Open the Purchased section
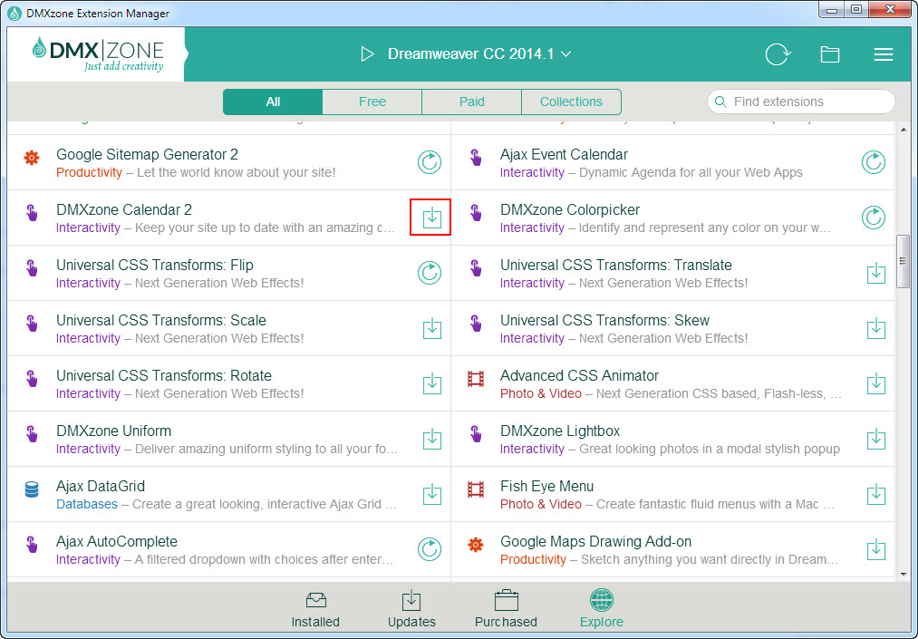Image resolution: width=918 pixels, height=639 pixels. click(x=506, y=610)
